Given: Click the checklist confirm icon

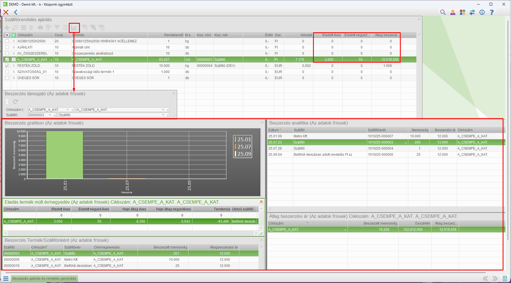Looking at the screenshot, I should (x=49, y=28).
